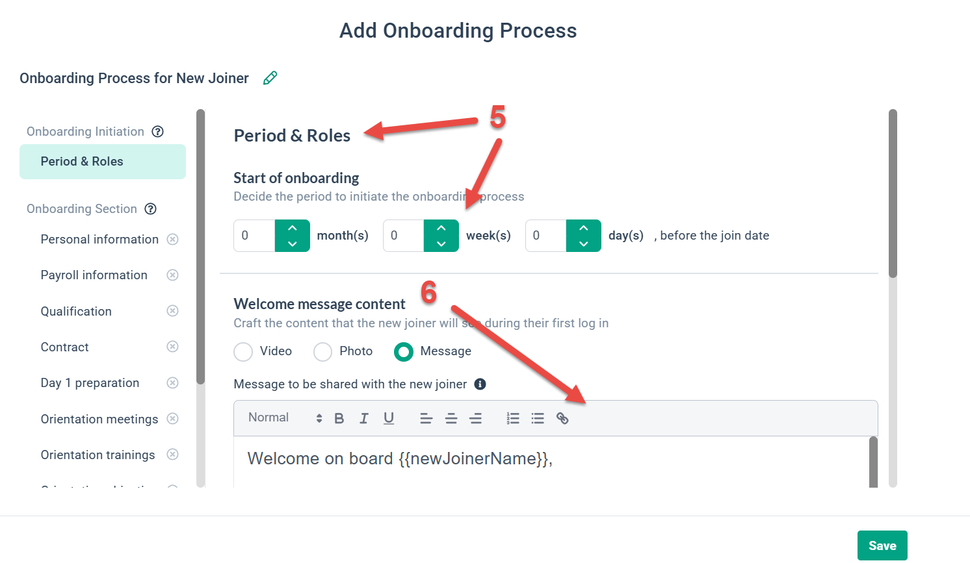Decrease weeks value with down arrow

(x=441, y=243)
